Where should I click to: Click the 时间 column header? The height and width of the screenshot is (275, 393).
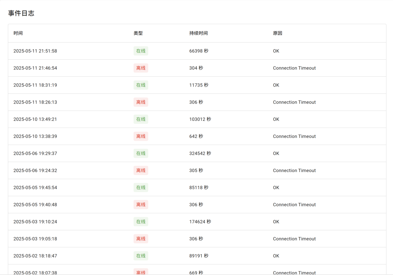[18, 33]
